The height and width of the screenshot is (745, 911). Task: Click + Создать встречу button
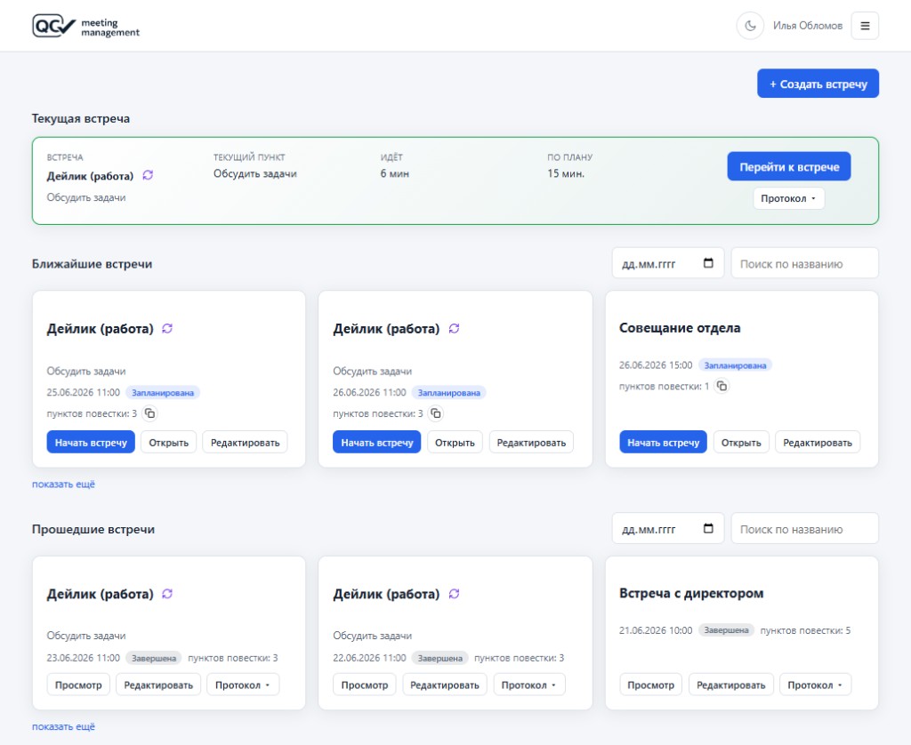click(818, 84)
